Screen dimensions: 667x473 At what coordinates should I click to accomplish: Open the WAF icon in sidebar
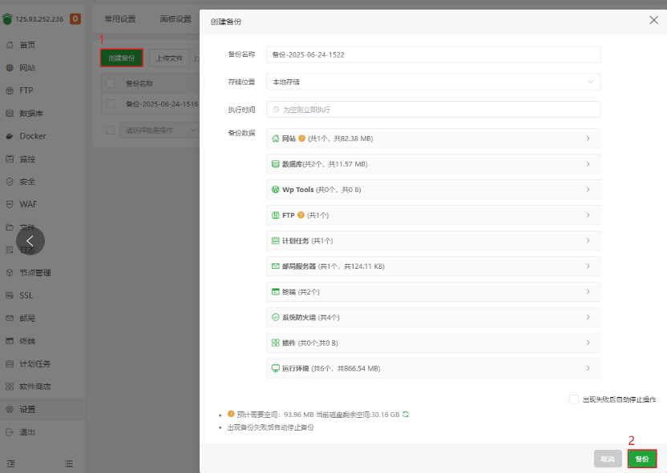coord(10,204)
